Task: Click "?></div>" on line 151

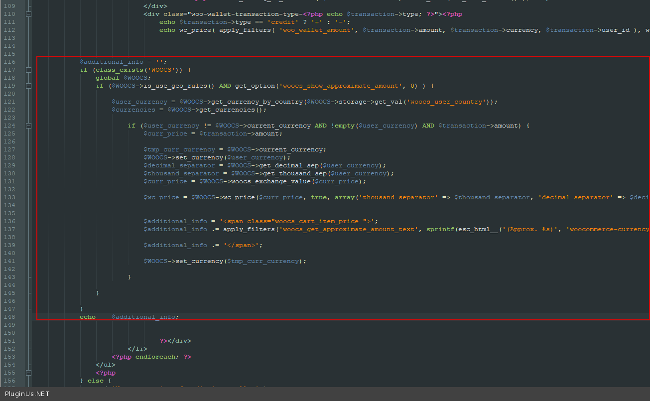Action: [175, 341]
